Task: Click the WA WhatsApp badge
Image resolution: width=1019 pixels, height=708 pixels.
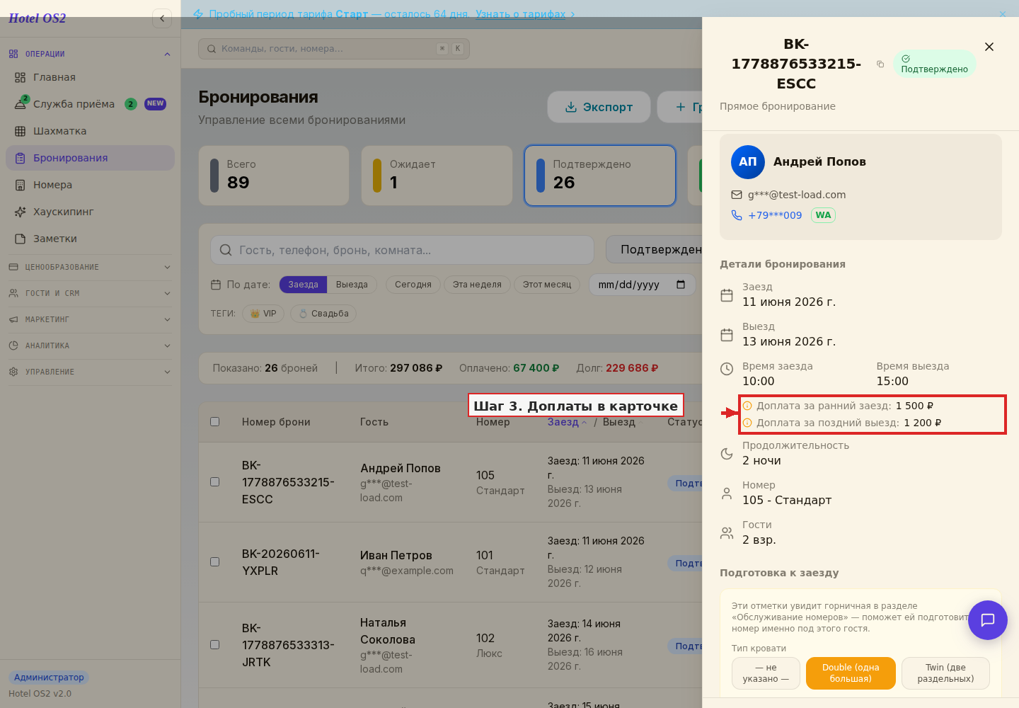Action: tap(823, 215)
